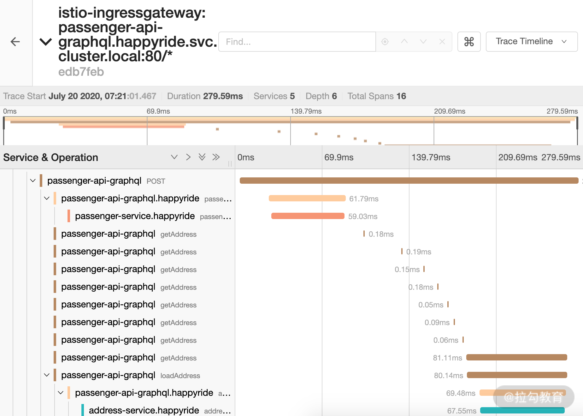The image size is (583, 416).
Task: Click the Find search field
Action: click(x=297, y=42)
